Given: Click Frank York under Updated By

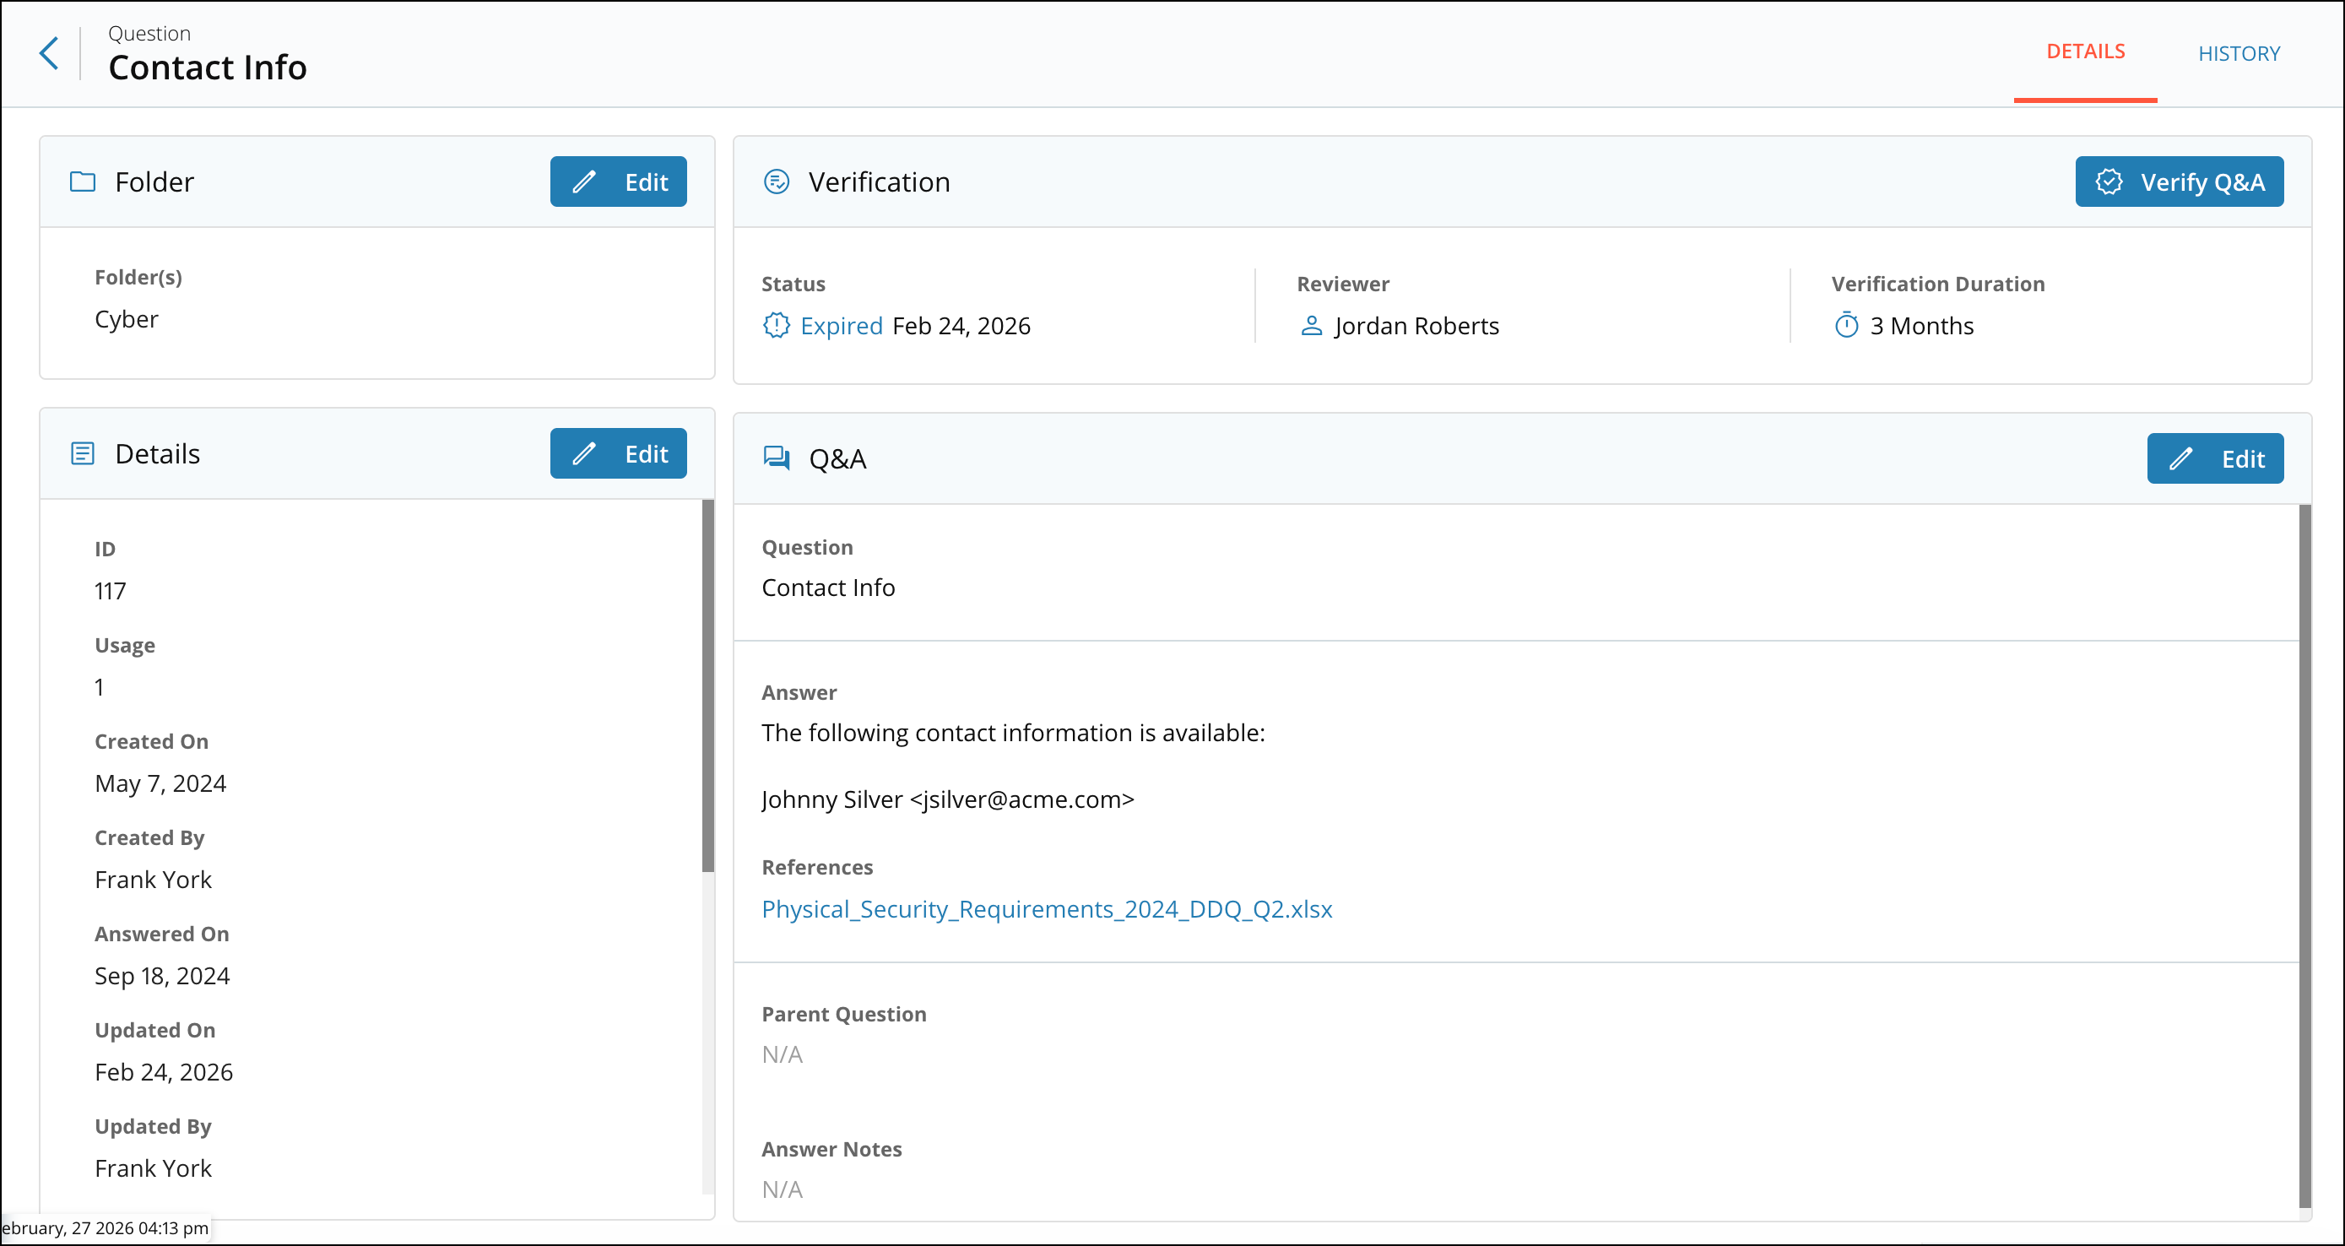Looking at the screenshot, I should [x=153, y=1168].
